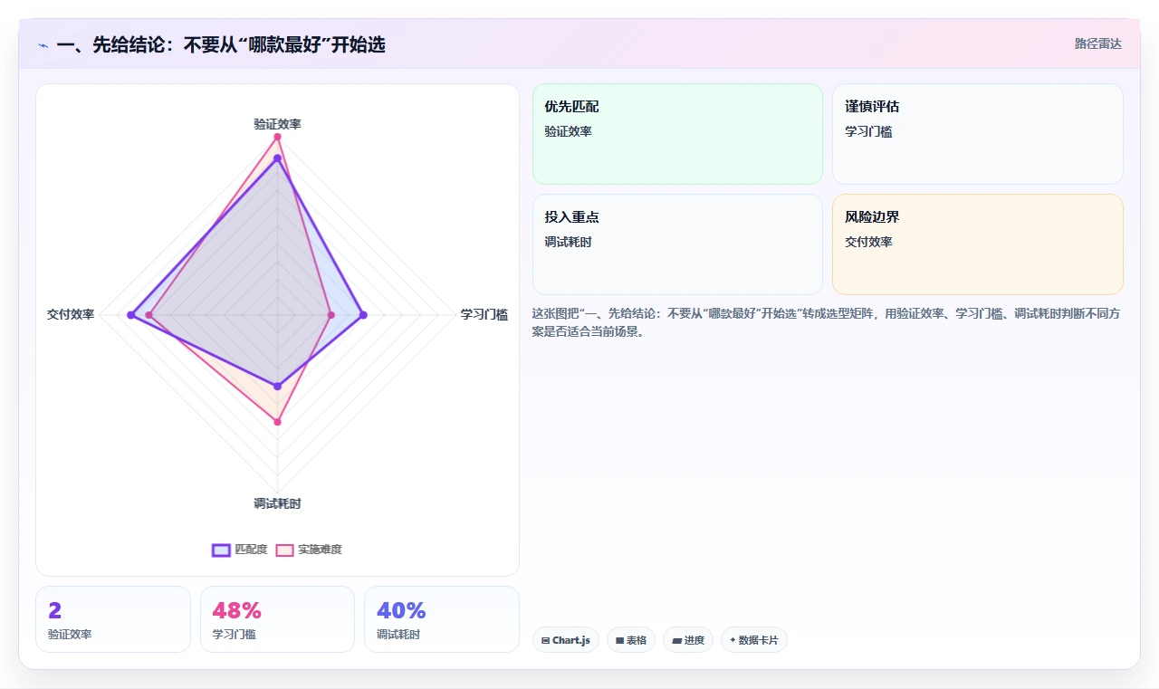Click the purple data point on 交付效率 axis
Viewport: 1159px width, 689px height.
pos(130,315)
